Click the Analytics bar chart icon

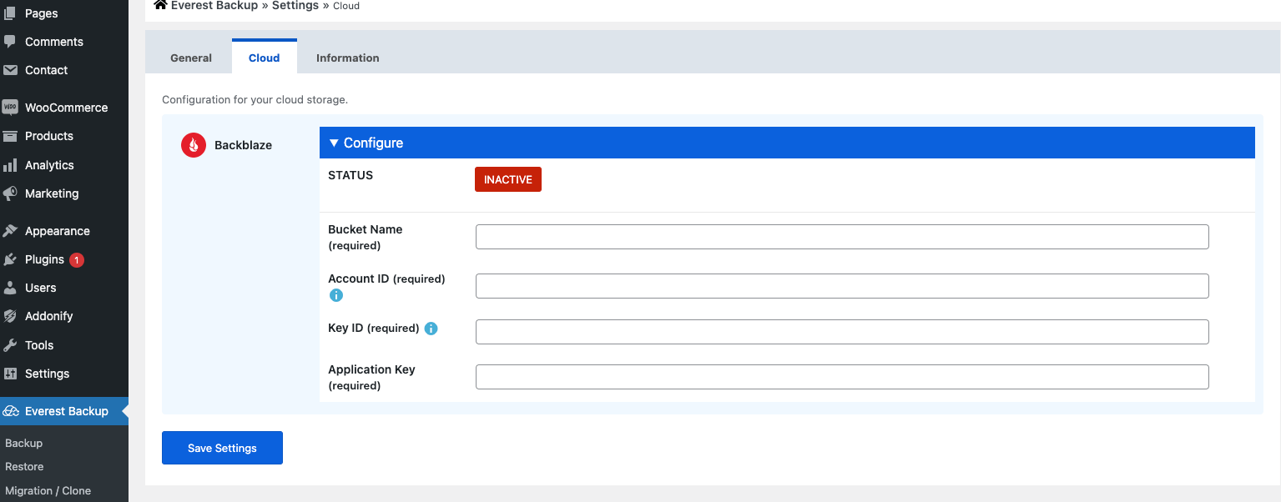pos(10,165)
